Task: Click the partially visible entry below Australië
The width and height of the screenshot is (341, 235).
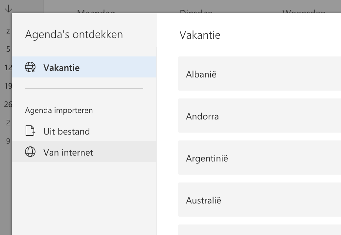Action: coord(259,230)
